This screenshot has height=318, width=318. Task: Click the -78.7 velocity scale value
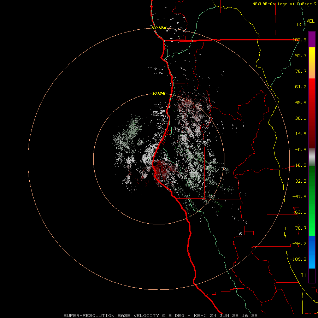(x=299, y=228)
